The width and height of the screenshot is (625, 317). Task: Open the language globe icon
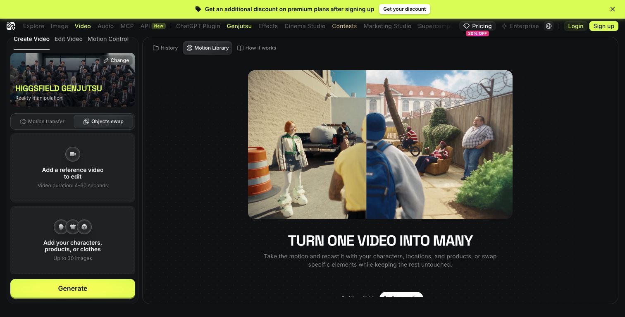[549, 26]
